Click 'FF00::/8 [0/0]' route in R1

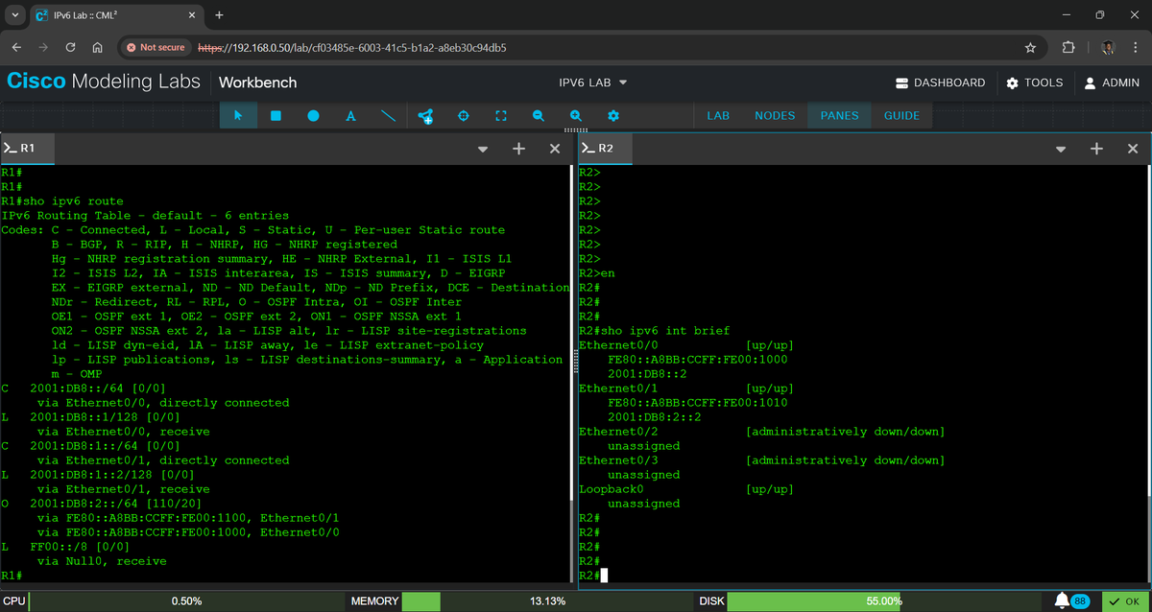coord(80,547)
